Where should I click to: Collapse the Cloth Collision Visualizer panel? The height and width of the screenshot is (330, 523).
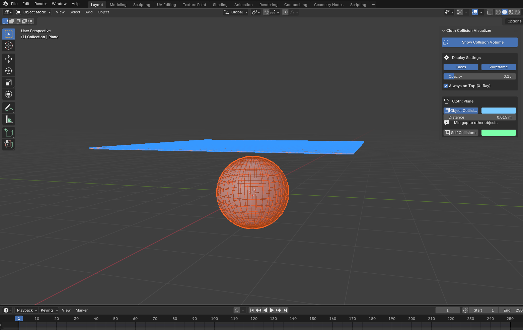(444, 30)
